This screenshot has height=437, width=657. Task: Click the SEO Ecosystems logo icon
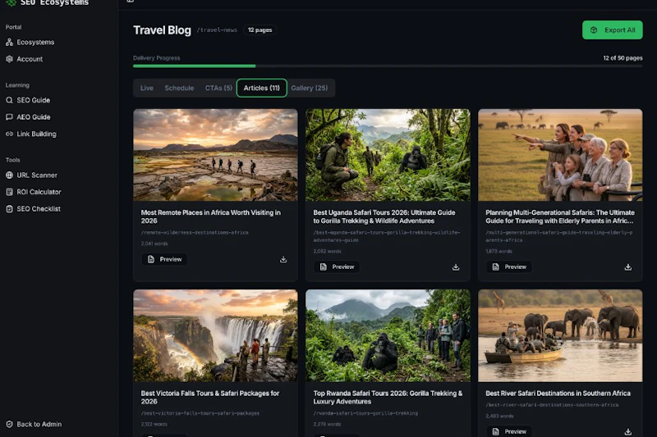coord(11,2)
